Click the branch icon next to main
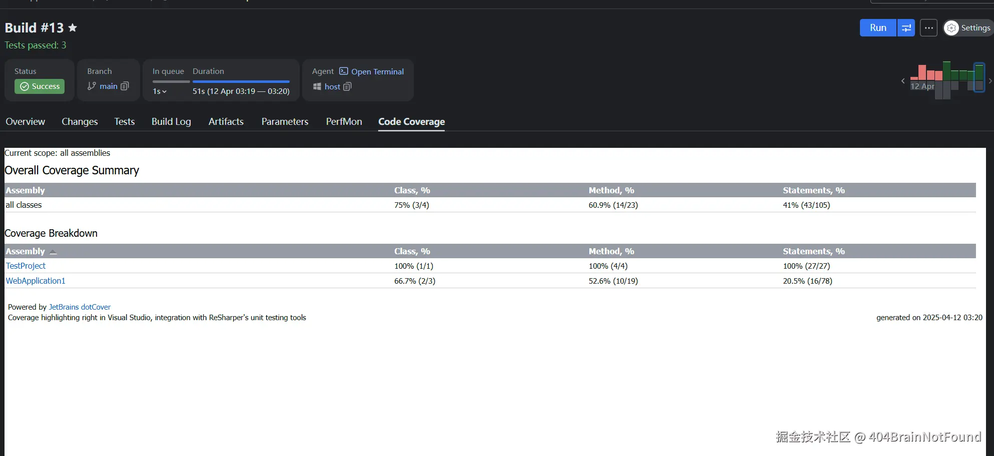This screenshot has height=456, width=994. 92,86
